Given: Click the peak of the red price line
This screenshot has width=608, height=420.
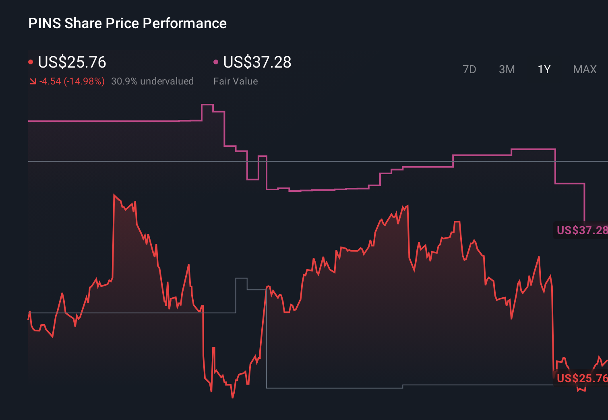Looking at the screenshot, I should pos(114,194).
